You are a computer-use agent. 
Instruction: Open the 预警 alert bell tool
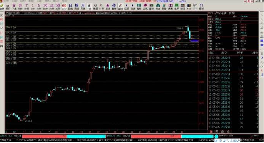[164, 7]
